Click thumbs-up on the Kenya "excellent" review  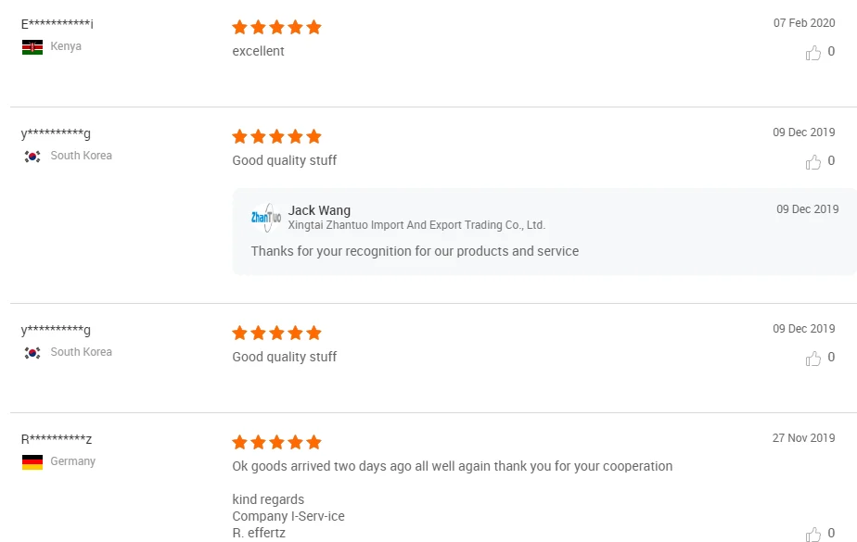[x=813, y=53]
